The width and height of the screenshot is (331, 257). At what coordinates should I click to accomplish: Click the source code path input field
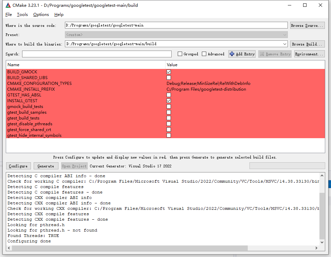176,25
